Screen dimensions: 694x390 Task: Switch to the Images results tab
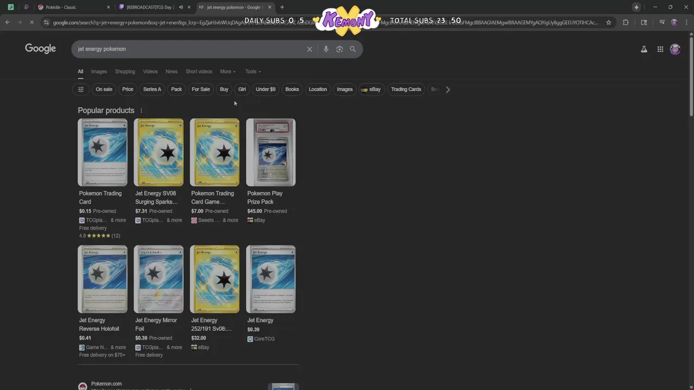pyautogui.click(x=99, y=71)
